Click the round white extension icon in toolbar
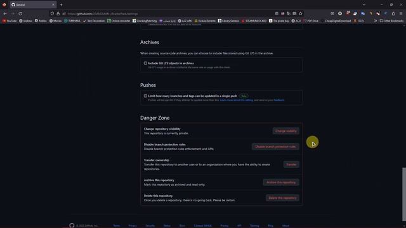The image size is (406, 228). coord(340,13)
